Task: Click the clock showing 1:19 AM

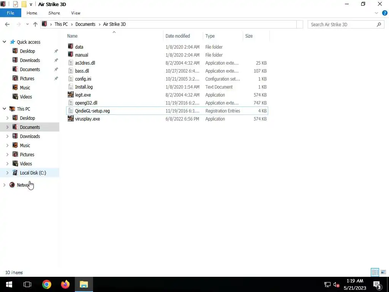Action: click(x=355, y=281)
